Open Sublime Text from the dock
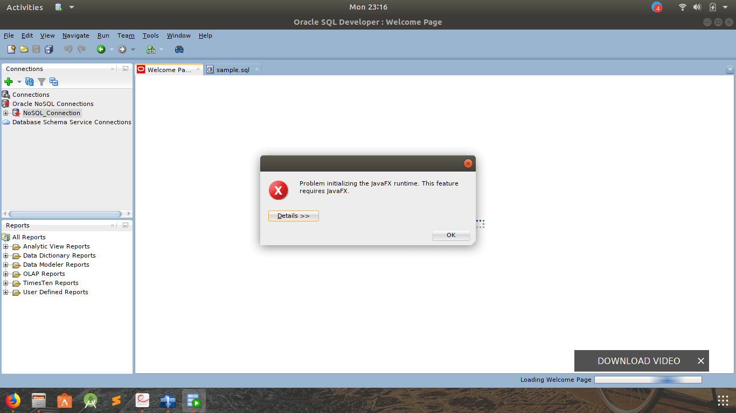736x413 pixels. 116,401
